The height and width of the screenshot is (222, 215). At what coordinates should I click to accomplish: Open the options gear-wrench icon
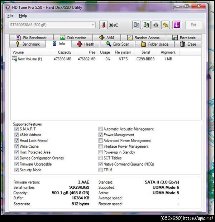point(166,25)
